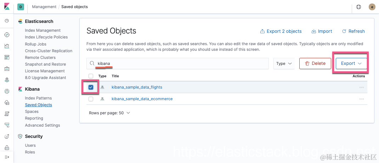Open Logs scroll icon in sidebar
This screenshot has width=379, height=163.
pos(7,114)
